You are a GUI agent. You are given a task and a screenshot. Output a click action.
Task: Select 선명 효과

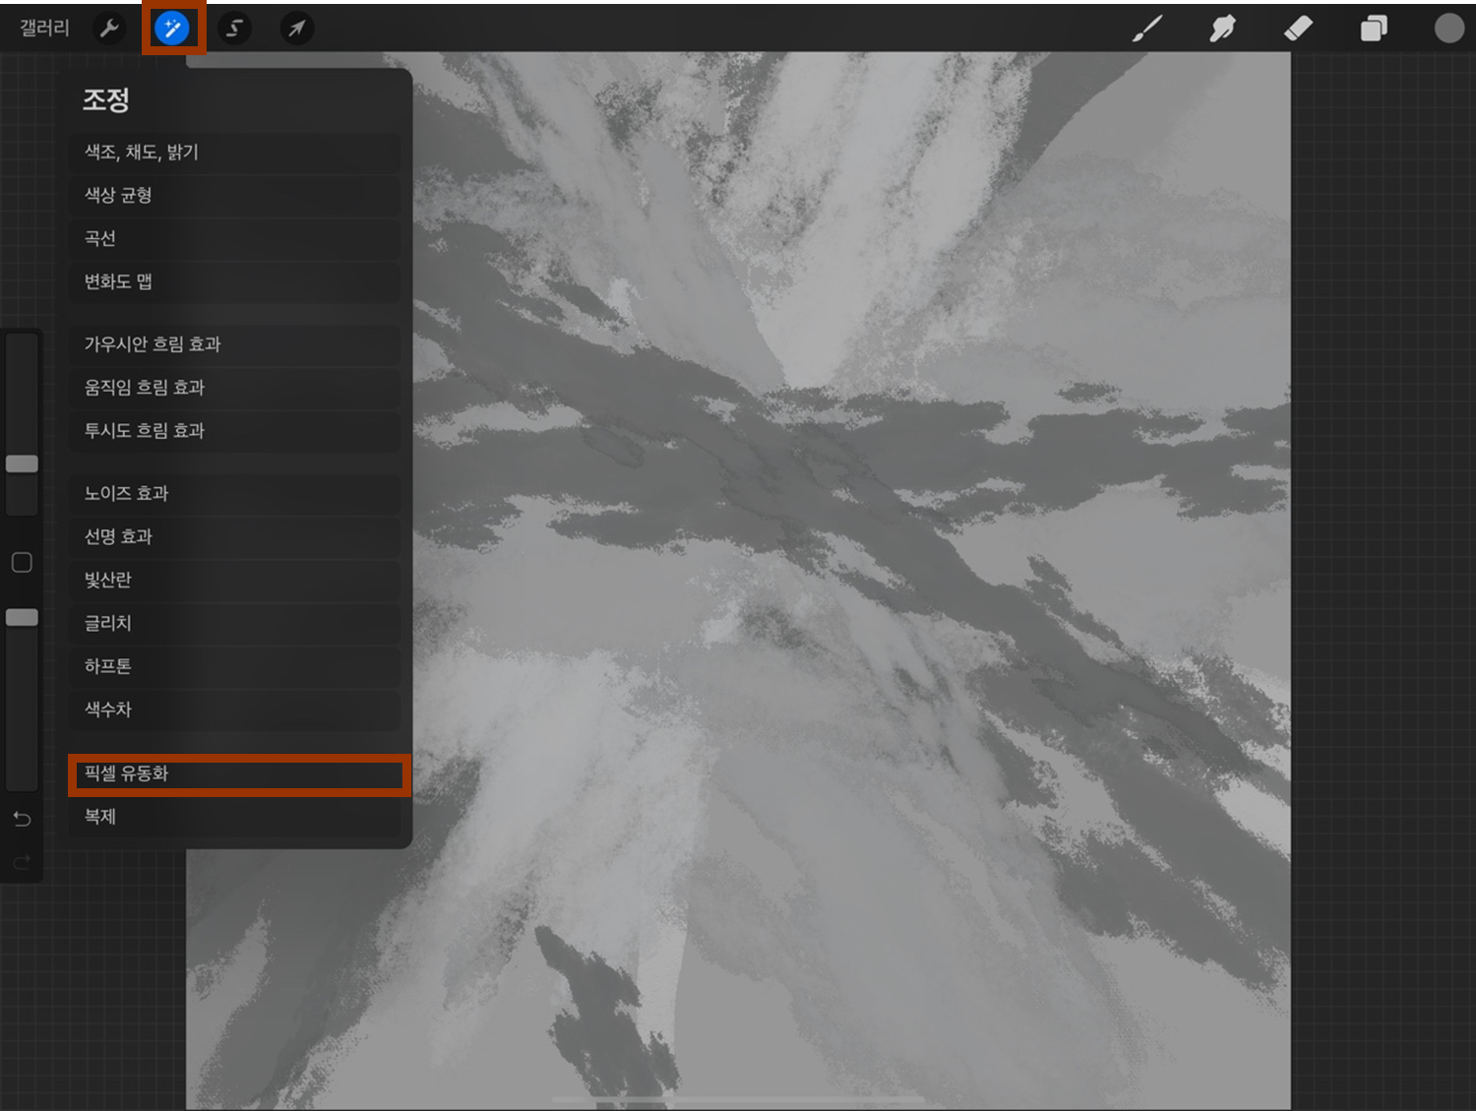(235, 537)
